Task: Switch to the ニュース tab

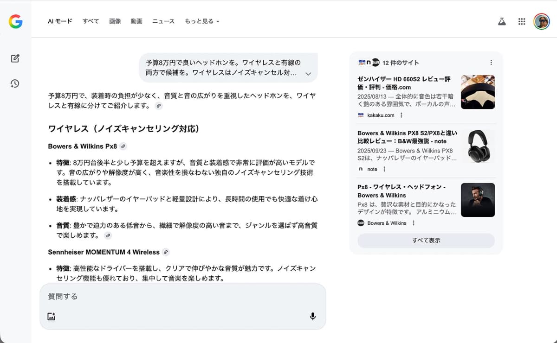Action: pyautogui.click(x=163, y=21)
